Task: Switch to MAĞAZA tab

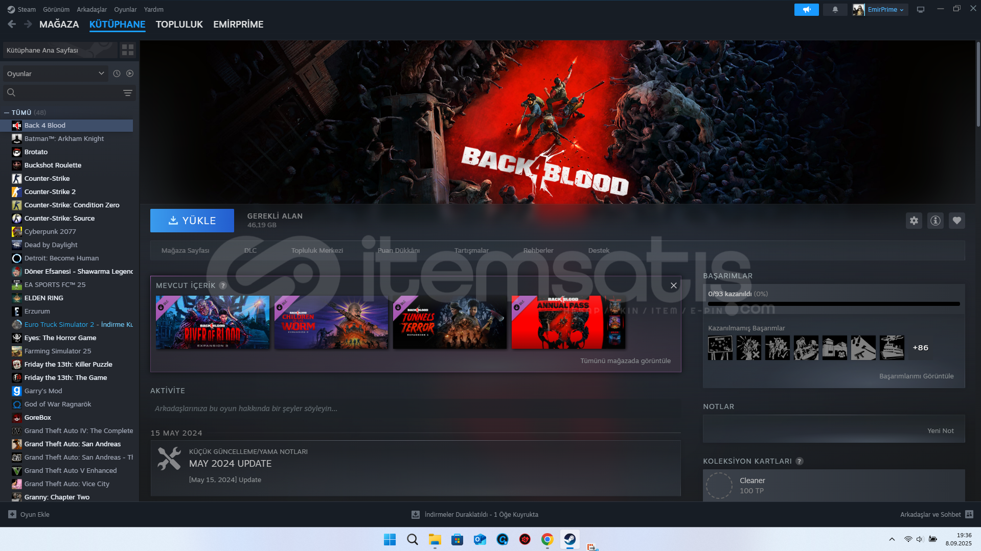Action: 59,24
